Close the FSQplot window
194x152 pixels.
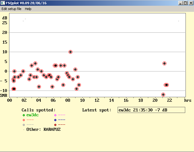(x=191, y=3)
